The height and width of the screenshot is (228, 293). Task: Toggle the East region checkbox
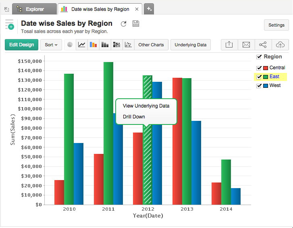pos(259,77)
